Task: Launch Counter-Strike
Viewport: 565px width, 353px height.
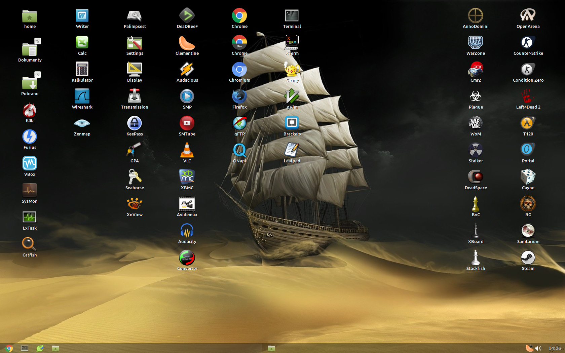Action: (528, 43)
